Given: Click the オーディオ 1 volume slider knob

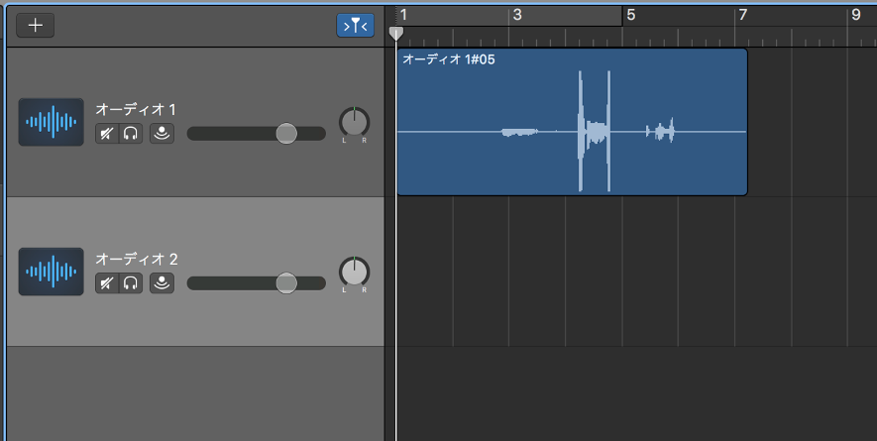Looking at the screenshot, I should [x=286, y=134].
